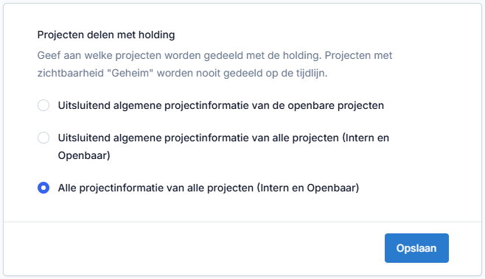Click description sentence starting 'Geef aan welke projecten'

[x=179, y=56]
